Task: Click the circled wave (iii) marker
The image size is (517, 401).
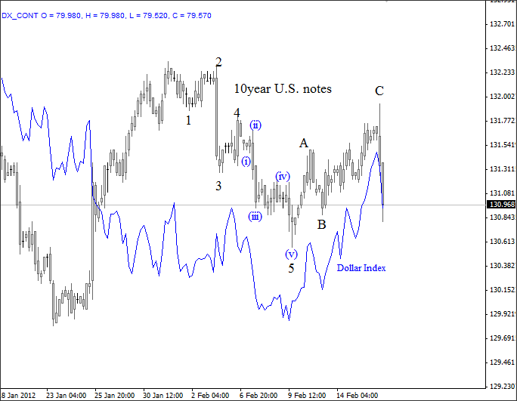Action: coord(255,216)
